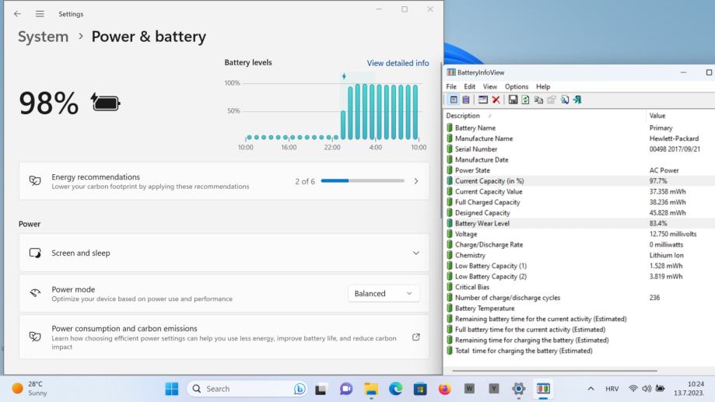Click View detailed info link

coord(398,63)
